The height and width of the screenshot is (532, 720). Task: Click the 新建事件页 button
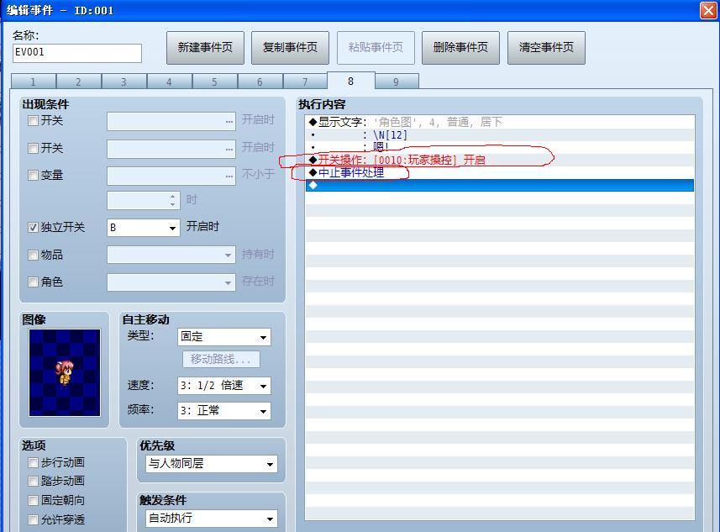[205, 48]
